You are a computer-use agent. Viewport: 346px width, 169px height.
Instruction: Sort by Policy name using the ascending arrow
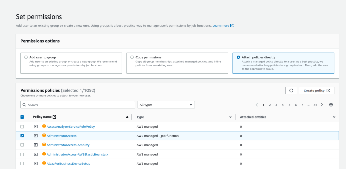pyautogui.click(x=127, y=117)
